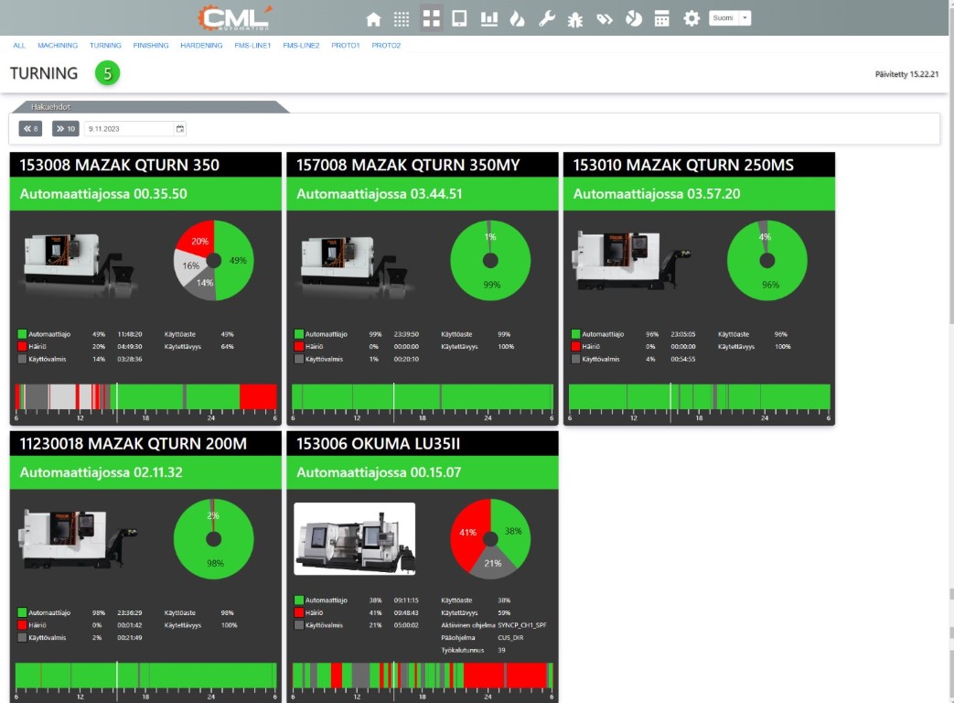The width and height of the screenshot is (954, 703).
Task: Expand the Suomi language dropdown
Action: (745, 18)
